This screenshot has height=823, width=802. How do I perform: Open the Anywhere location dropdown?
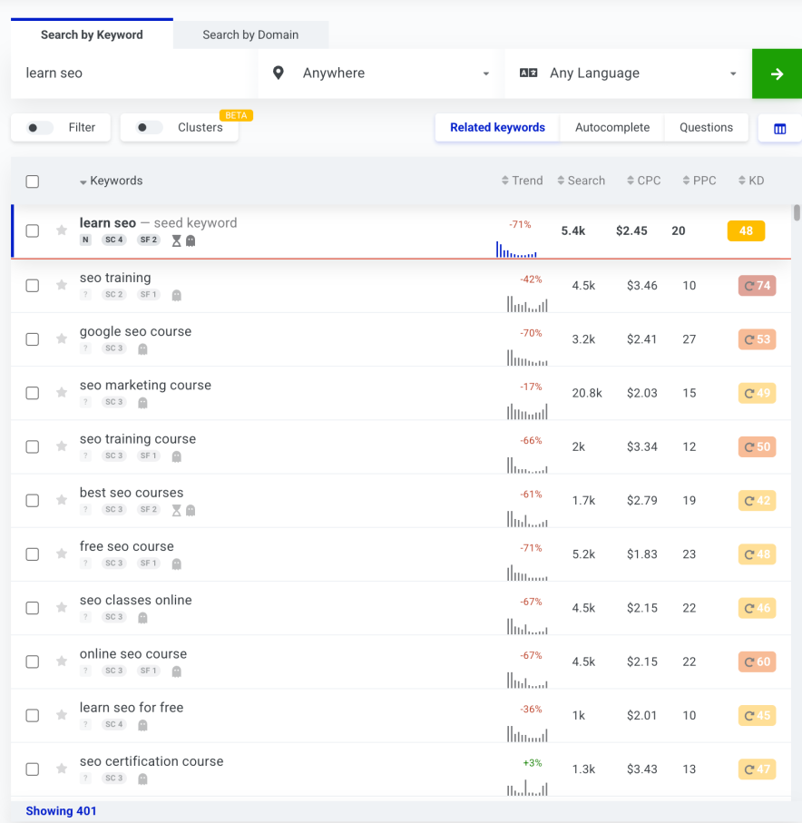381,73
